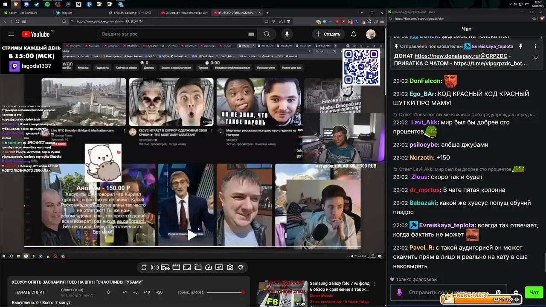Viewport: 546px width, 307px height.
Task: Open the playback speed gauge icon
Action: point(209,267)
